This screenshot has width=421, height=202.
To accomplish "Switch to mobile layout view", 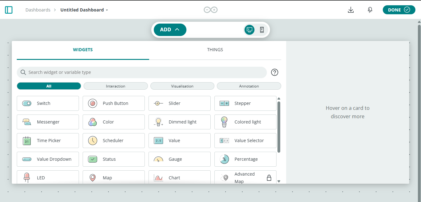I will 262,30.
